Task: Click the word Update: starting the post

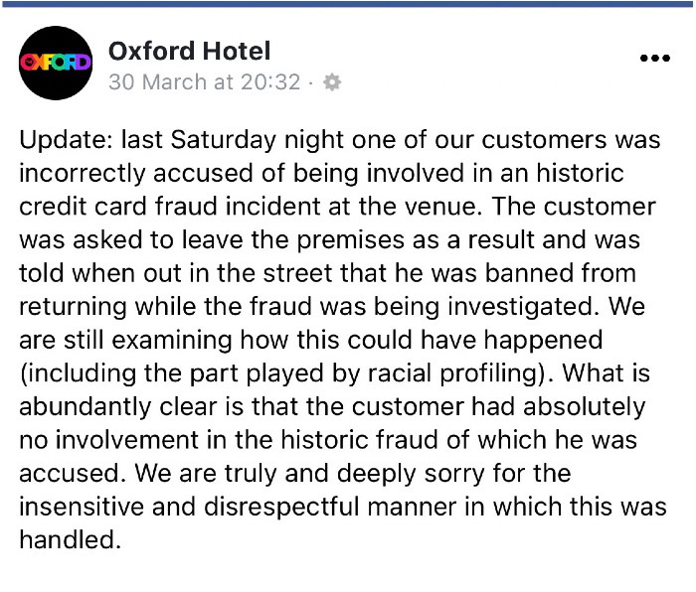Action: pos(66,141)
